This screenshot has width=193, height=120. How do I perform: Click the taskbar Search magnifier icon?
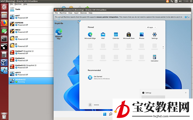[x=111, y=114]
